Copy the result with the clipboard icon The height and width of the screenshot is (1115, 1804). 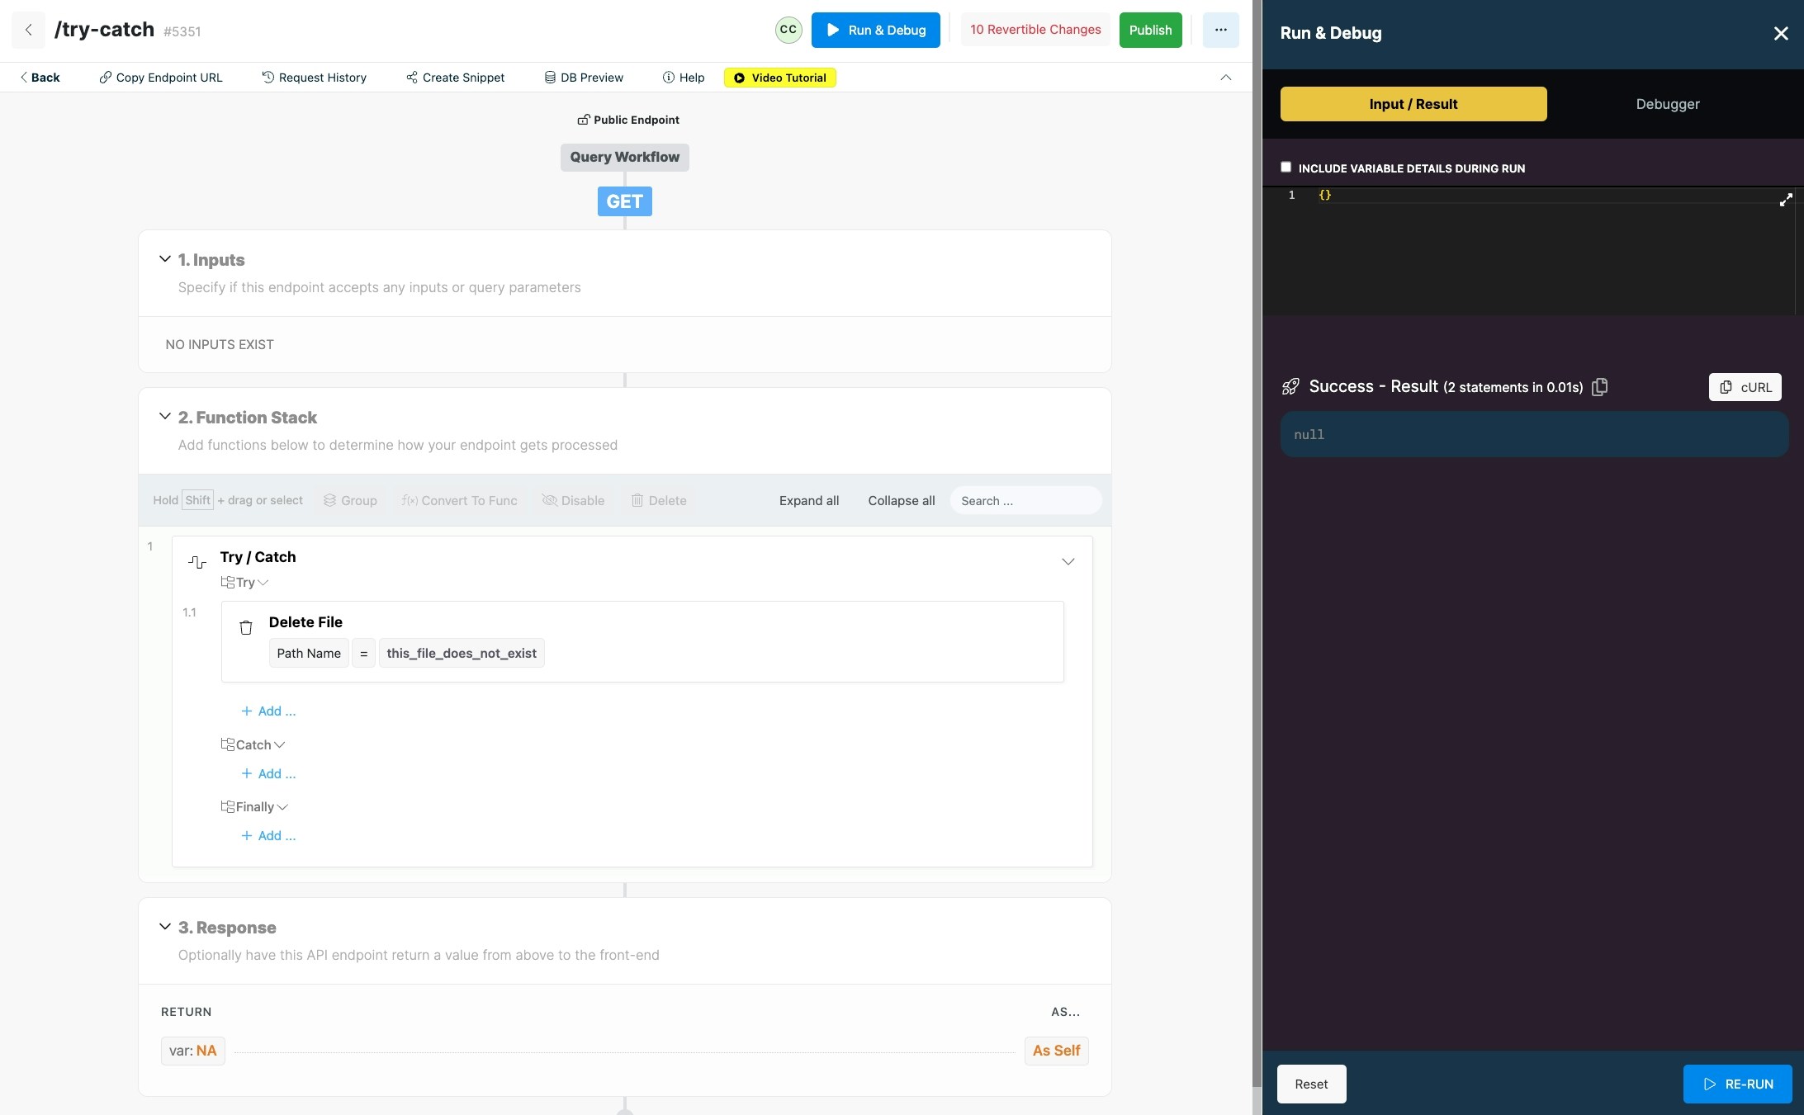tap(1599, 387)
